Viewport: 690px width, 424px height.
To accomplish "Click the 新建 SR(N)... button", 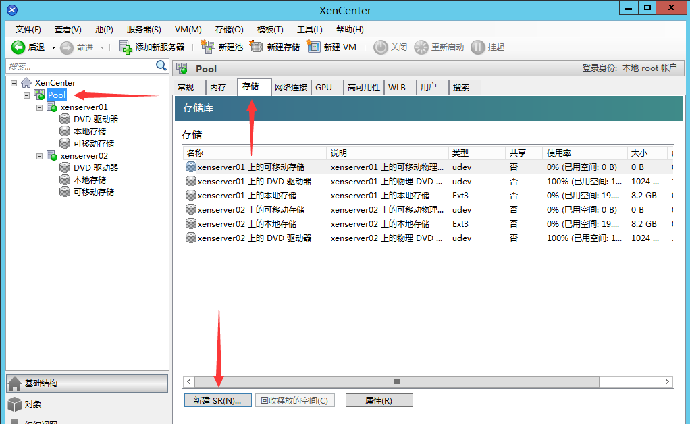I will [218, 400].
